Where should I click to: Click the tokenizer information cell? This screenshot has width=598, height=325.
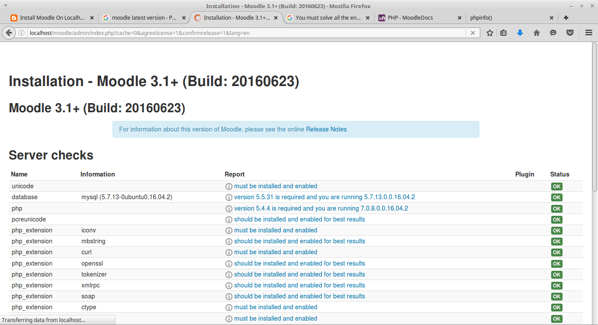point(94,275)
